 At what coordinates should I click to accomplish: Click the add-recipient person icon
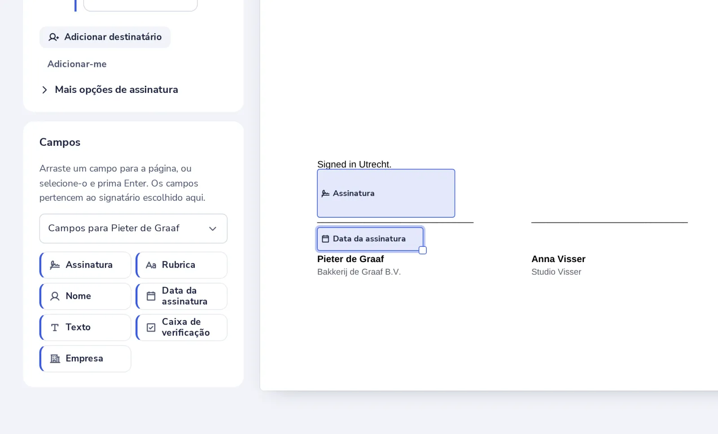click(54, 37)
